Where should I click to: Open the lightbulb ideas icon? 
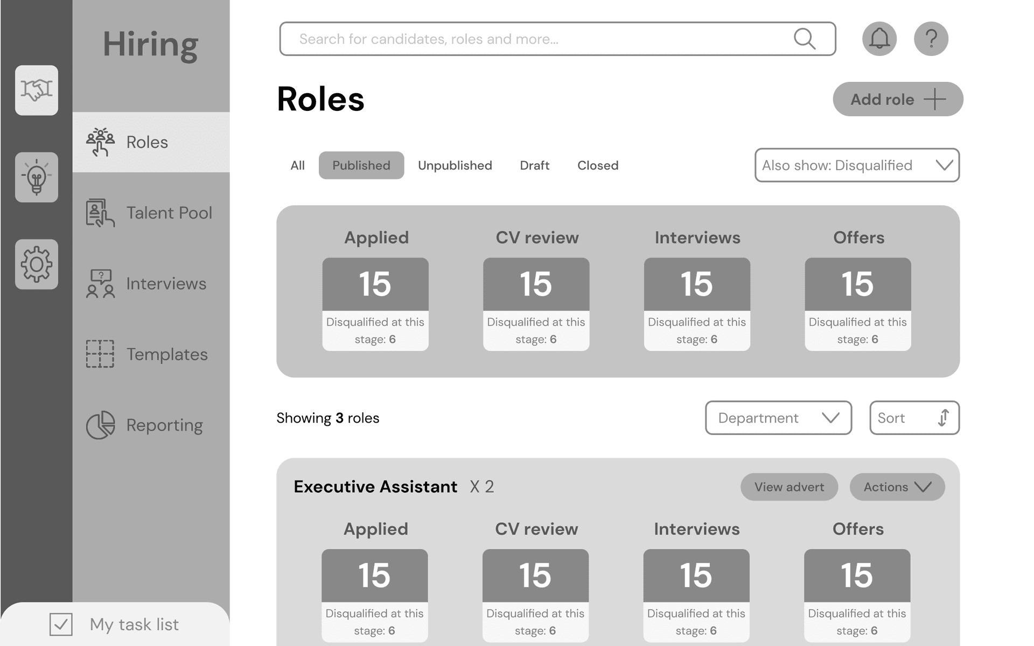37,177
